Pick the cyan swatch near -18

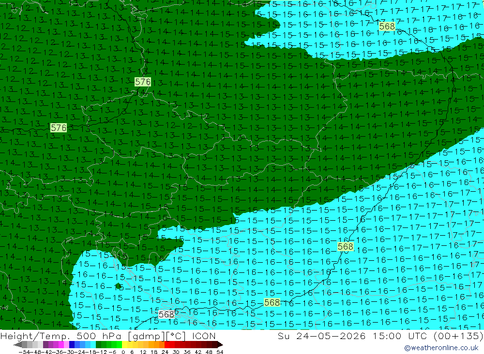(x=93, y=345)
